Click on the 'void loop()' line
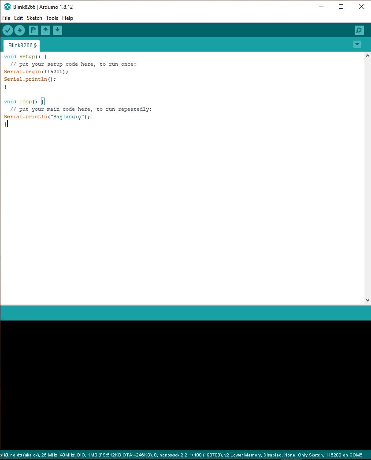The width and height of the screenshot is (371, 460). pyautogui.click(x=24, y=102)
